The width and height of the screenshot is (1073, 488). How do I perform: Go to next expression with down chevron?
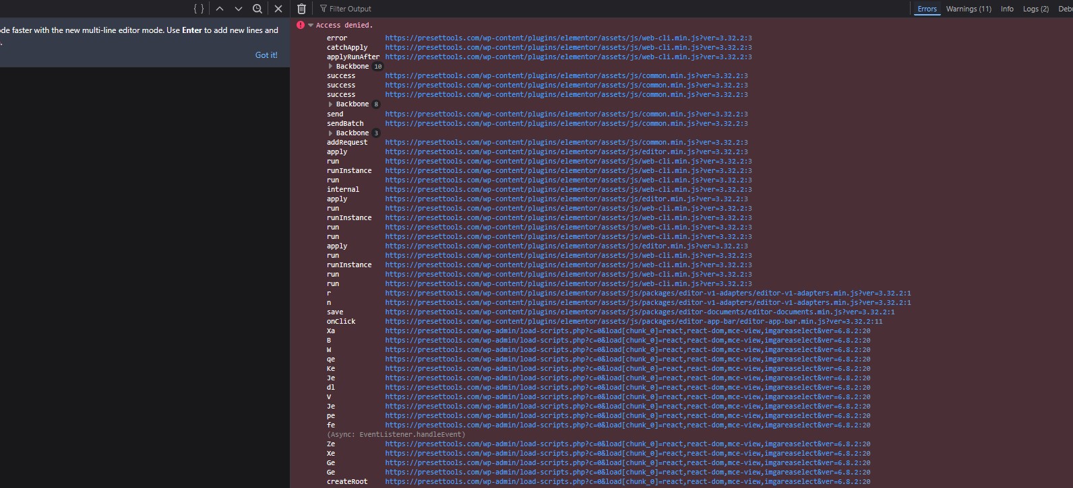[239, 9]
